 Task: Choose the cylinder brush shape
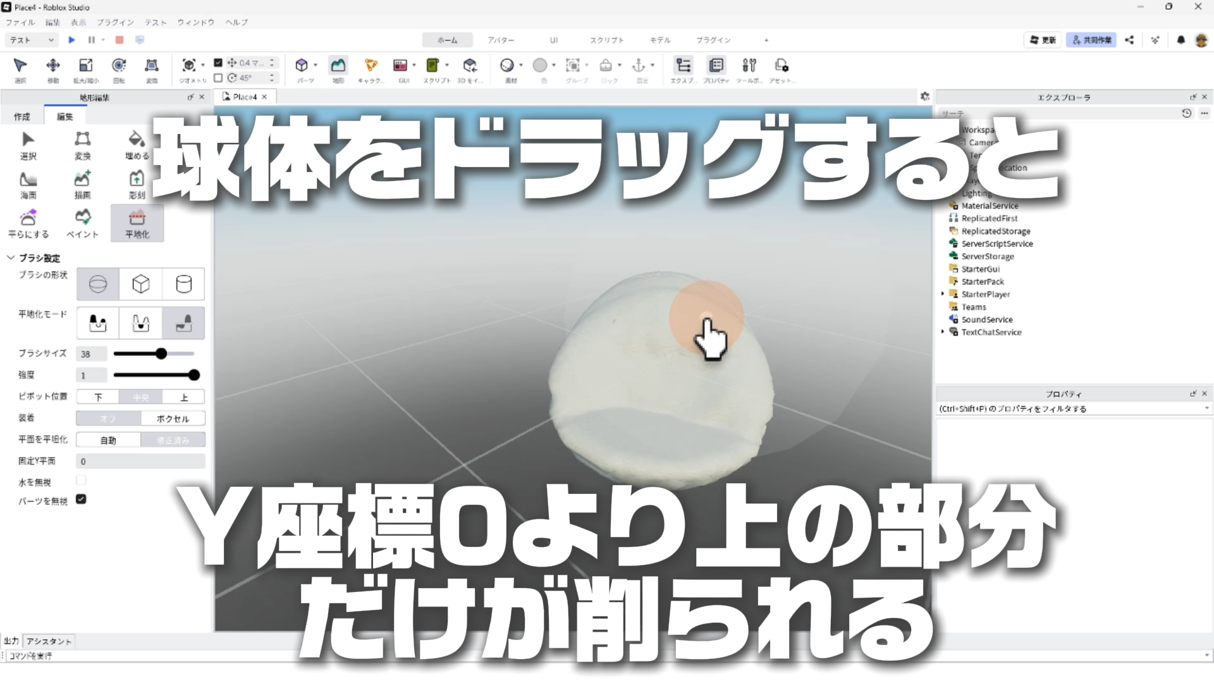[x=183, y=284]
